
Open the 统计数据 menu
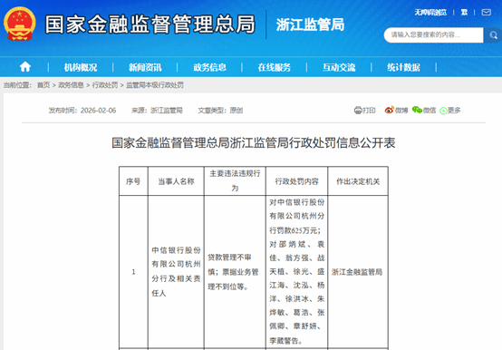tap(403, 67)
